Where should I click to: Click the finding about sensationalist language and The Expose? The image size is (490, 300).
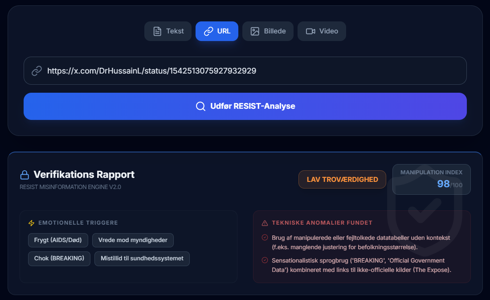(362, 265)
